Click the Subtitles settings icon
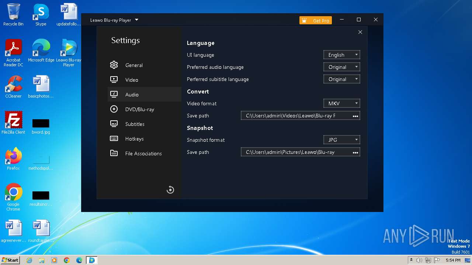The image size is (472, 265). [x=114, y=124]
